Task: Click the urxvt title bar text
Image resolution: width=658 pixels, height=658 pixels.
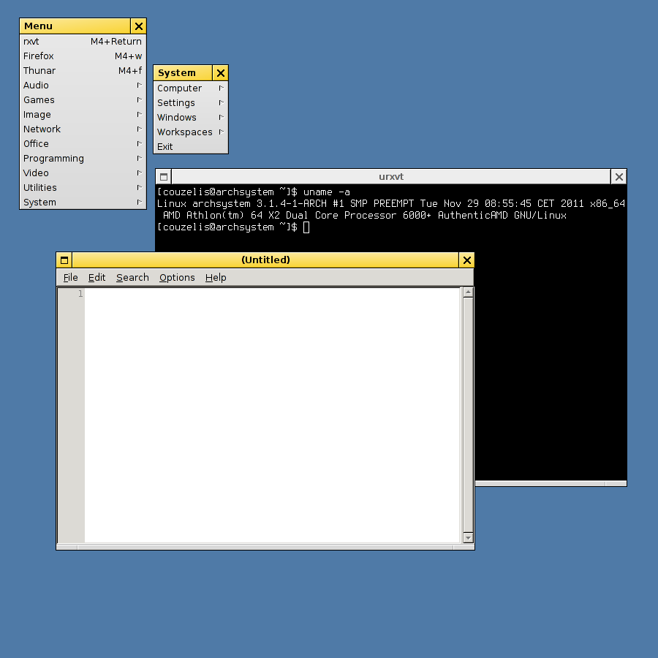Action: pyautogui.click(x=391, y=177)
